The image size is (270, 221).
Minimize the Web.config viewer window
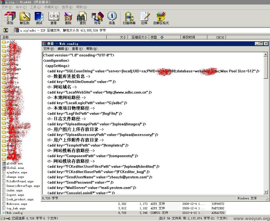[x=257, y=44]
